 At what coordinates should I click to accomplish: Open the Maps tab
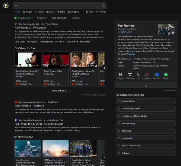click(61, 12)
